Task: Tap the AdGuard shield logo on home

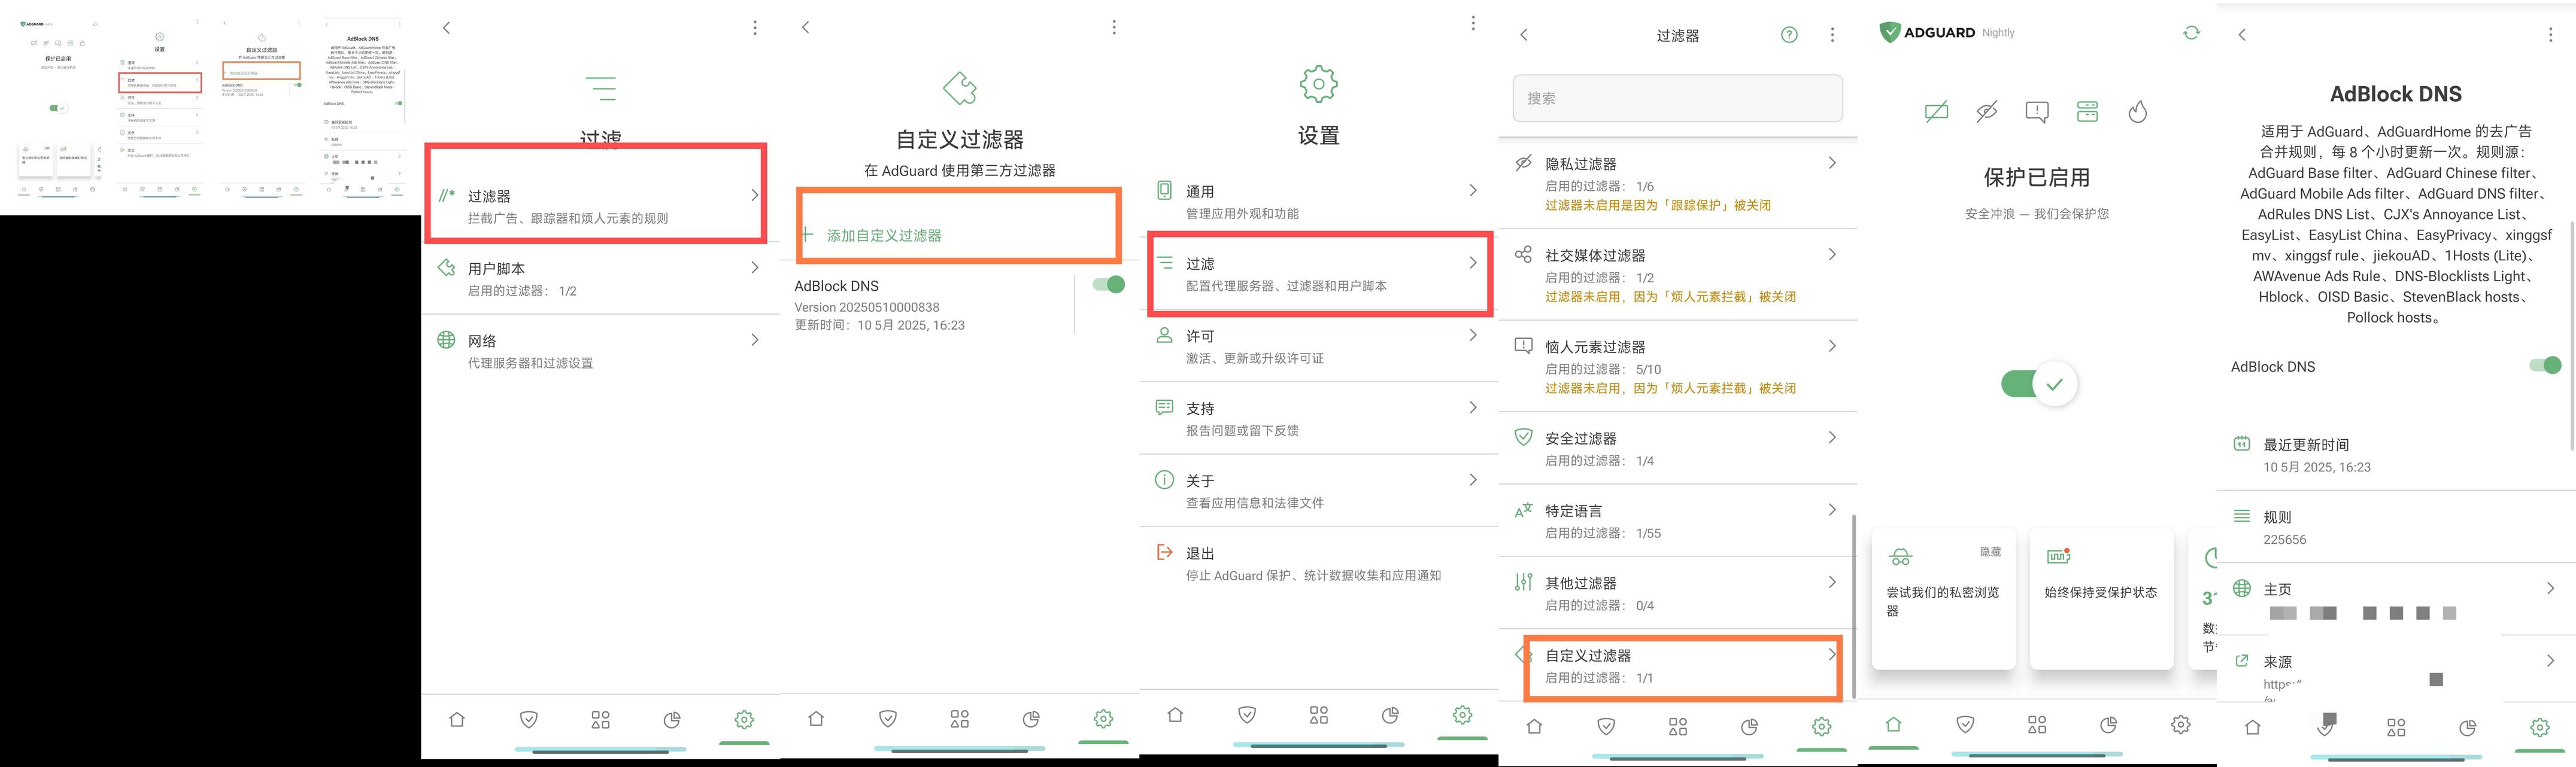Action: coord(1889,32)
